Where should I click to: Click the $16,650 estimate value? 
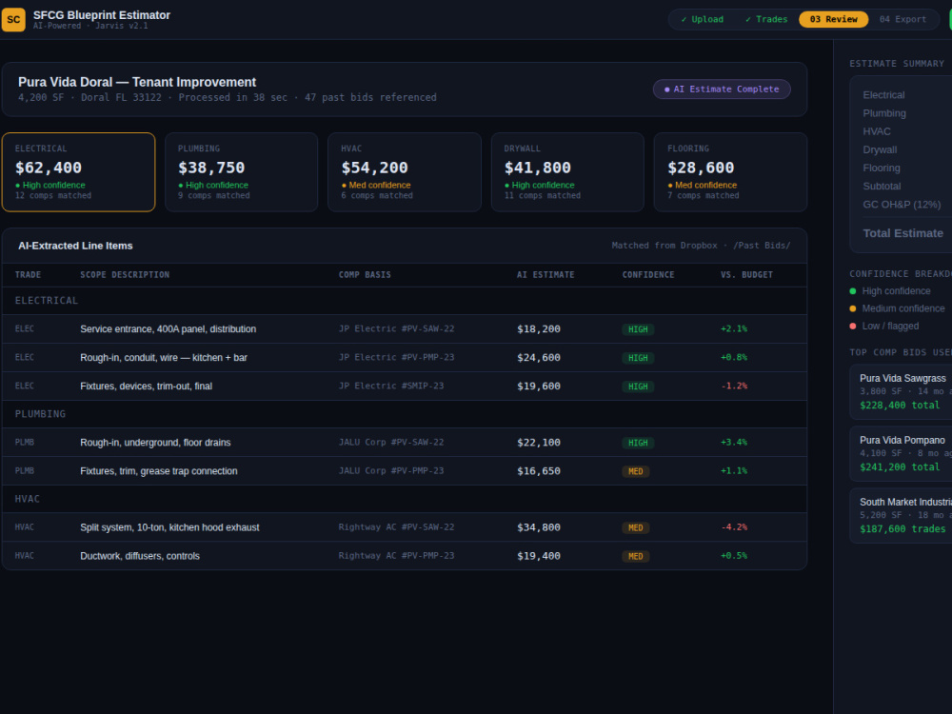pyautogui.click(x=539, y=471)
